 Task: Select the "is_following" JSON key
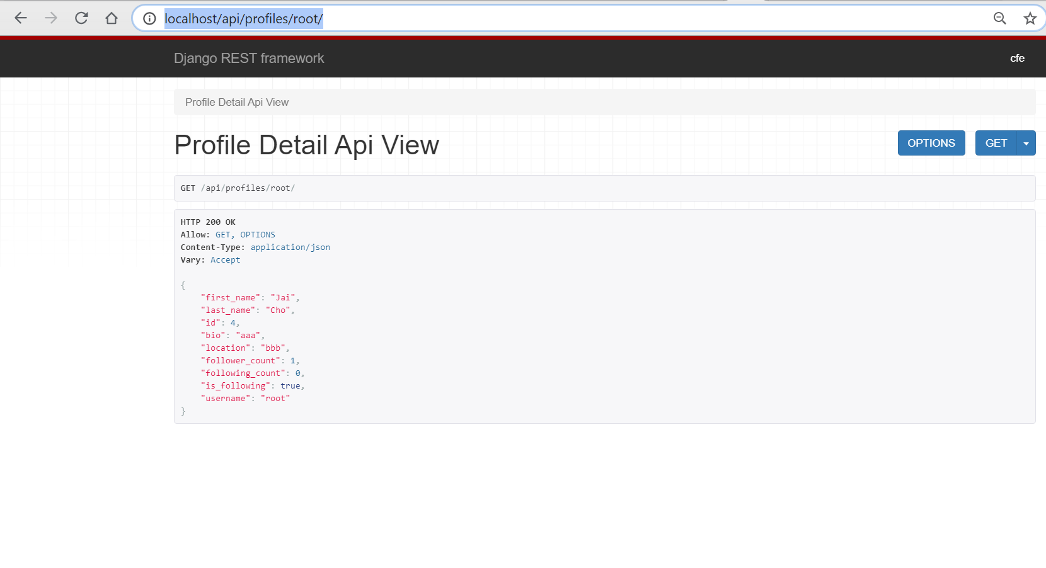tap(236, 386)
